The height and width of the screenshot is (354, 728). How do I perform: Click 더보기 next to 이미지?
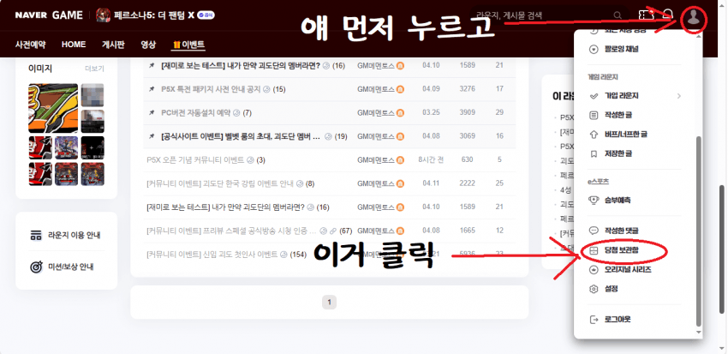tap(94, 69)
